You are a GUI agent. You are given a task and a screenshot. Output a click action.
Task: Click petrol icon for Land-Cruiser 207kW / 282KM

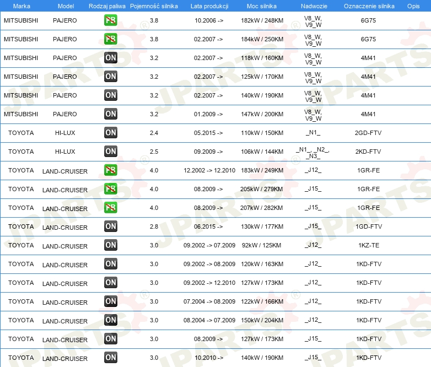point(110,208)
